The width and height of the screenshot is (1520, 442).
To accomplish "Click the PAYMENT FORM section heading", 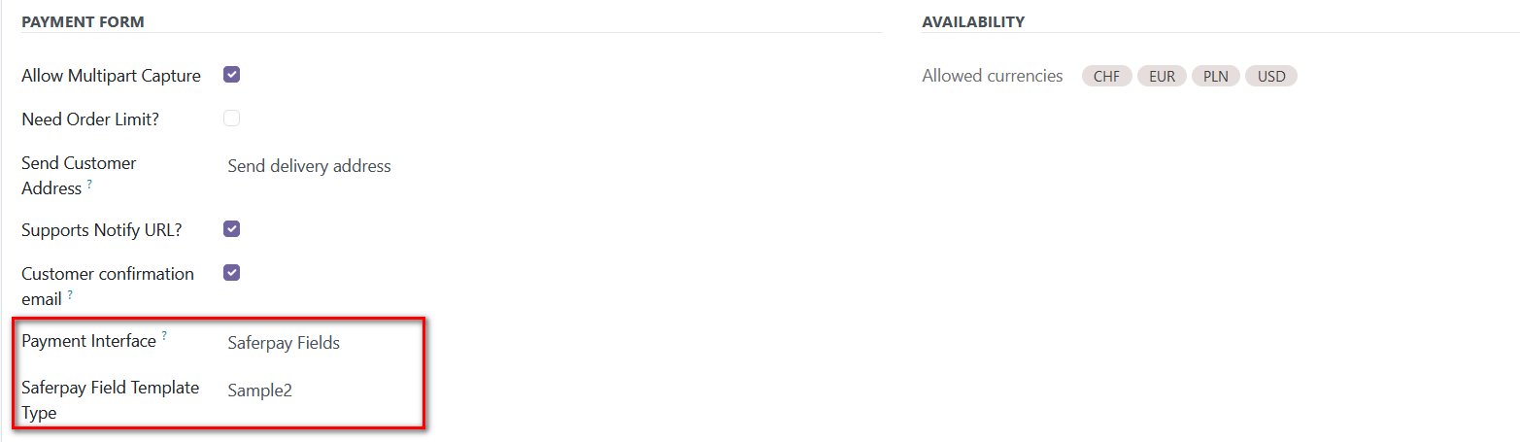I will pos(83,21).
